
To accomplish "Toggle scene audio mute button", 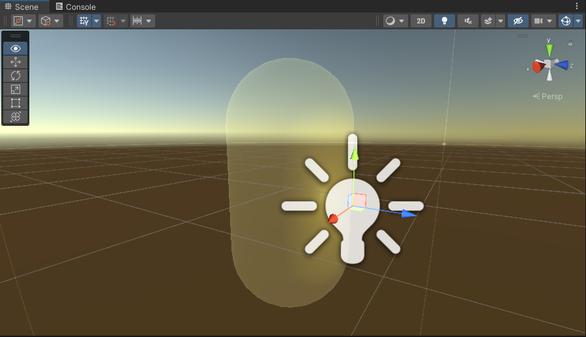I will tap(468, 21).
